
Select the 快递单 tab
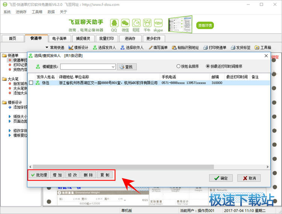pos(36,38)
